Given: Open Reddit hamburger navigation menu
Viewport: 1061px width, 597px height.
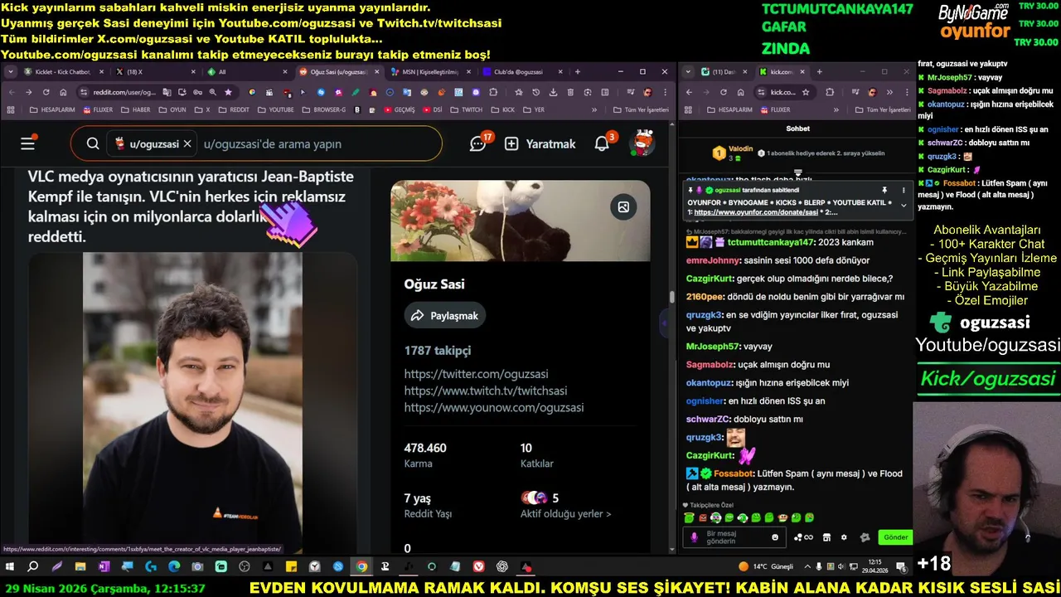Looking at the screenshot, I should [28, 143].
